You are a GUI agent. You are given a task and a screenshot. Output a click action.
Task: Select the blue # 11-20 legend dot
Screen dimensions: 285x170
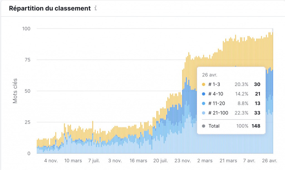[x=203, y=103]
